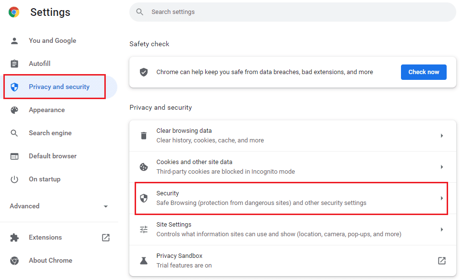Open the You and Google menu item
The height and width of the screenshot is (280, 463).
(52, 41)
